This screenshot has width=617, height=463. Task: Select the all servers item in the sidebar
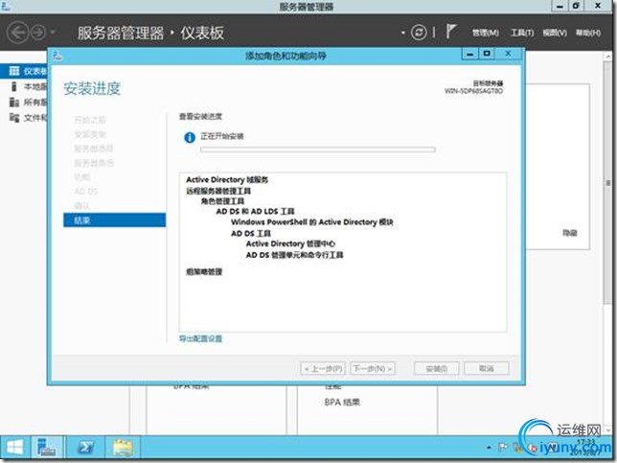(24, 102)
